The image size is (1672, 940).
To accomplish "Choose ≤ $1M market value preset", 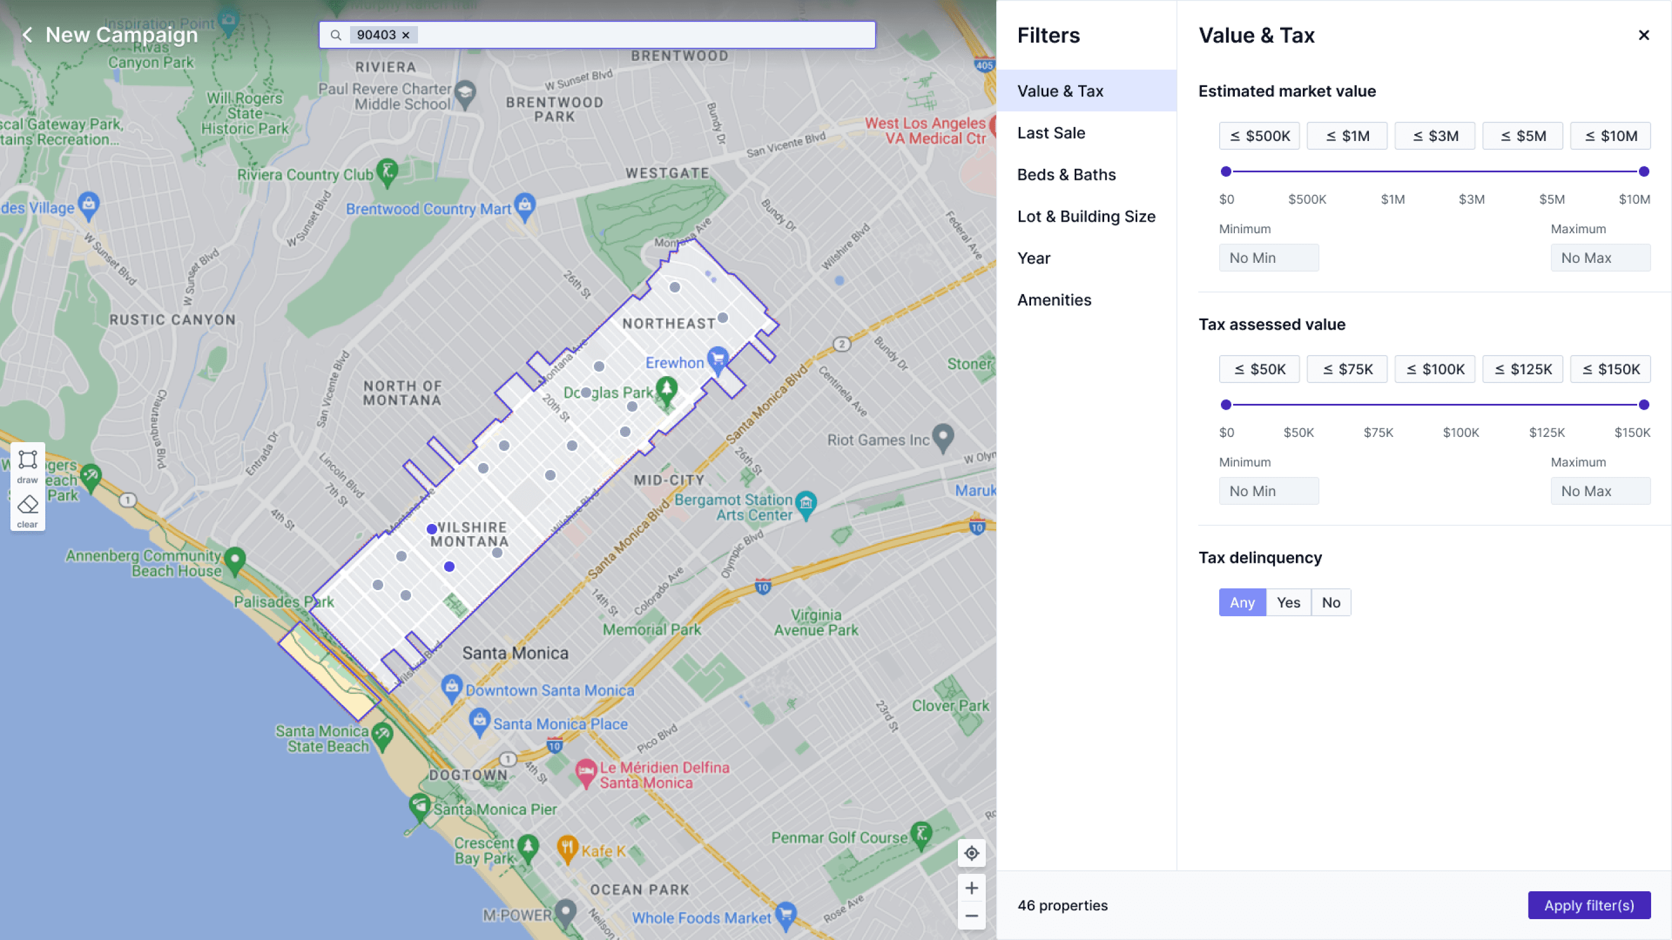I will [1347, 136].
